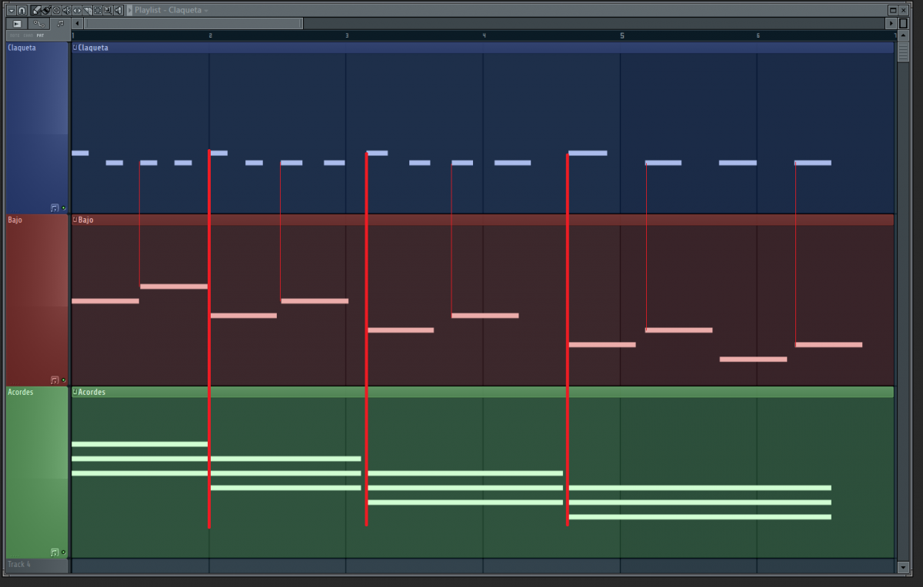The height and width of the screenshot is (587, 923).
Task: Switch to the automation clips tab
Action: 39,24
